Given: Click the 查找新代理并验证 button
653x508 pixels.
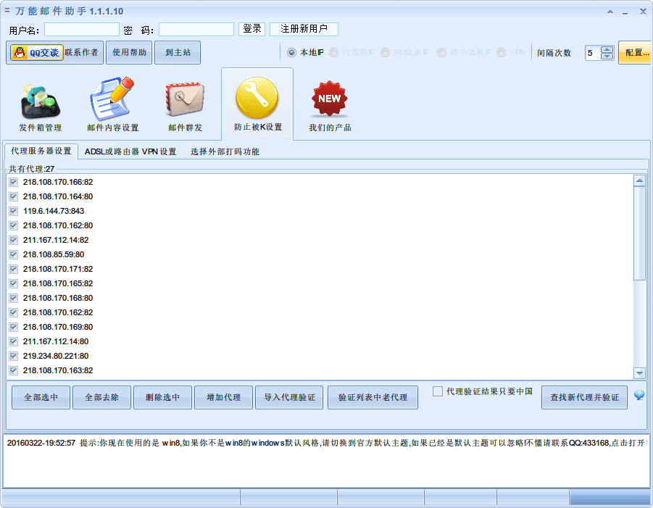Looking at the screenshot, I should [x=584, y=398].
